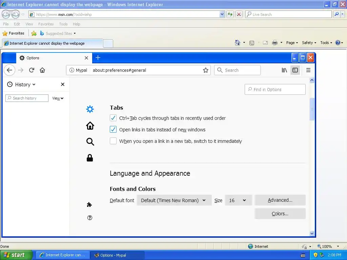This screenshot has width=347, height=260.
Task: Enable switch to new tab immediately
Action: coord(113,141)
